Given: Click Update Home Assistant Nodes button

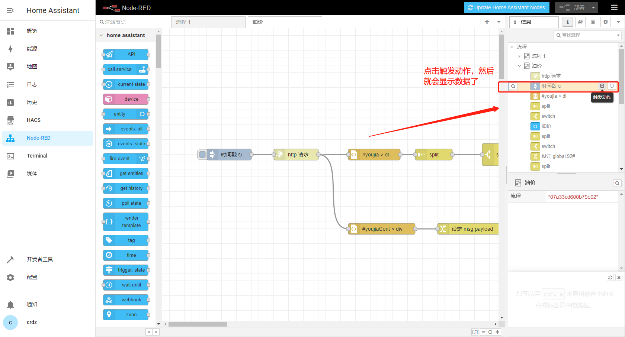Looking at the screenshot, I should pos(506,7).
